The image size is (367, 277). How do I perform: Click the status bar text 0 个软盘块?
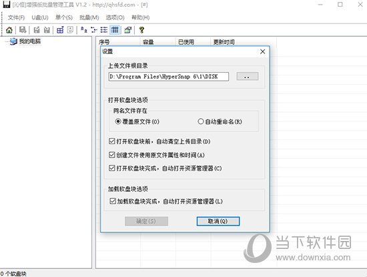pos(13,274)
